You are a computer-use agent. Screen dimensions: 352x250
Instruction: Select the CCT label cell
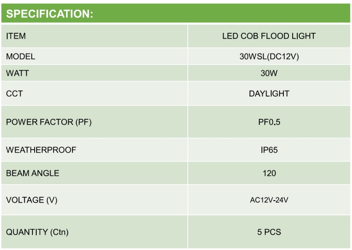pyautogui.click(x=14, y=94)
